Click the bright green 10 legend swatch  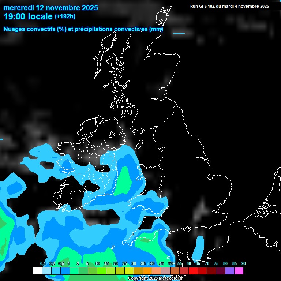[x=102, y=271]
